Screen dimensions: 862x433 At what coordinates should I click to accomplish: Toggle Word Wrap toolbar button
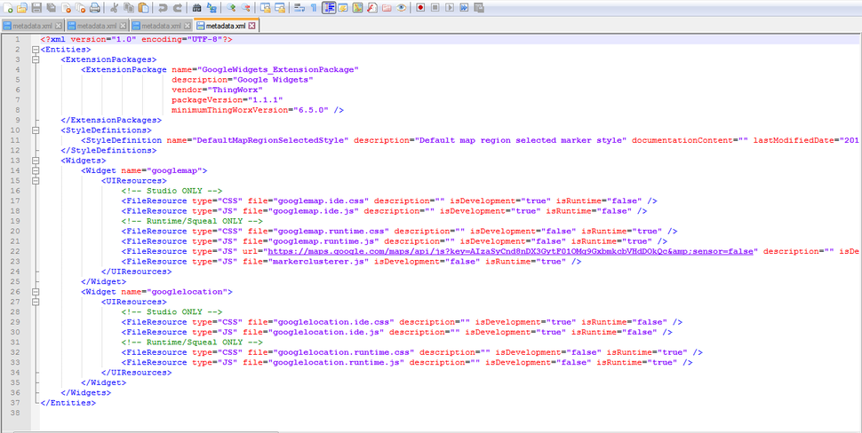pos(298,8)
